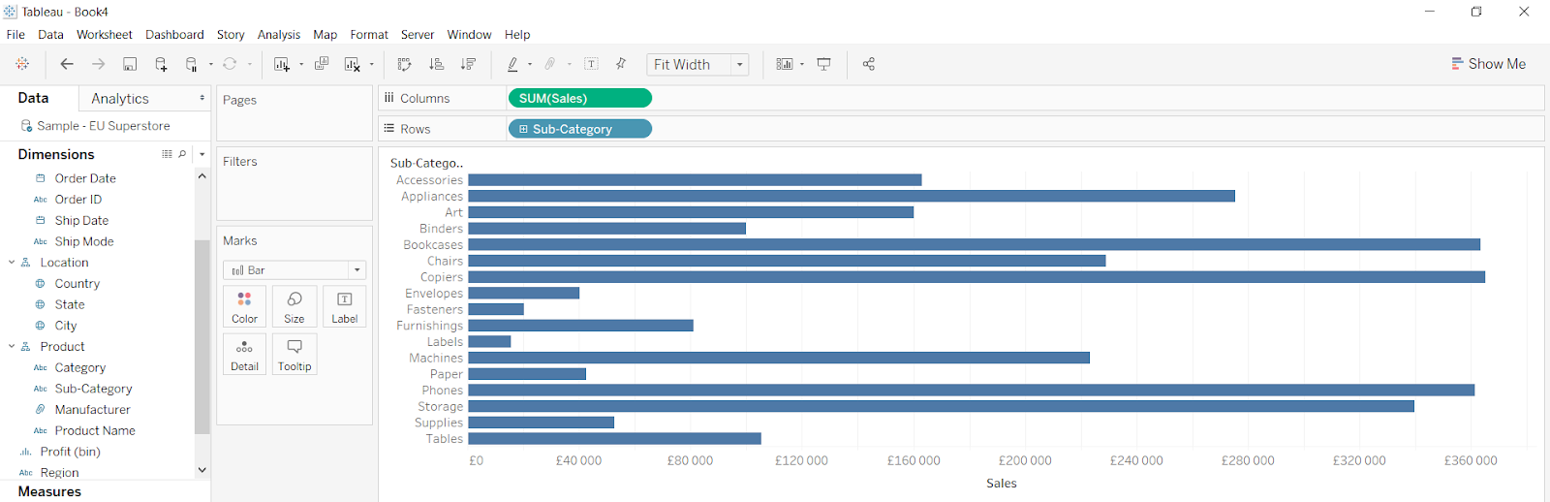Collapse the Location hierarchy in Dimensions
1550x502 pixels.
[x=12, y=263]
